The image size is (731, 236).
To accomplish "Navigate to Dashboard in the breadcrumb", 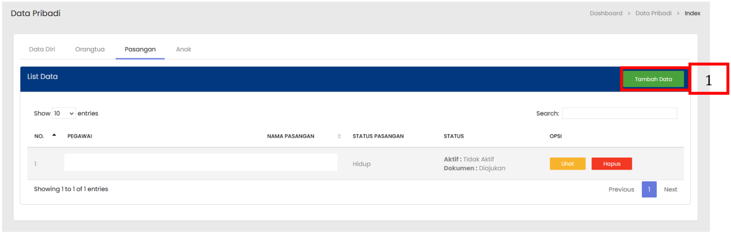I will tap(606, 13).
